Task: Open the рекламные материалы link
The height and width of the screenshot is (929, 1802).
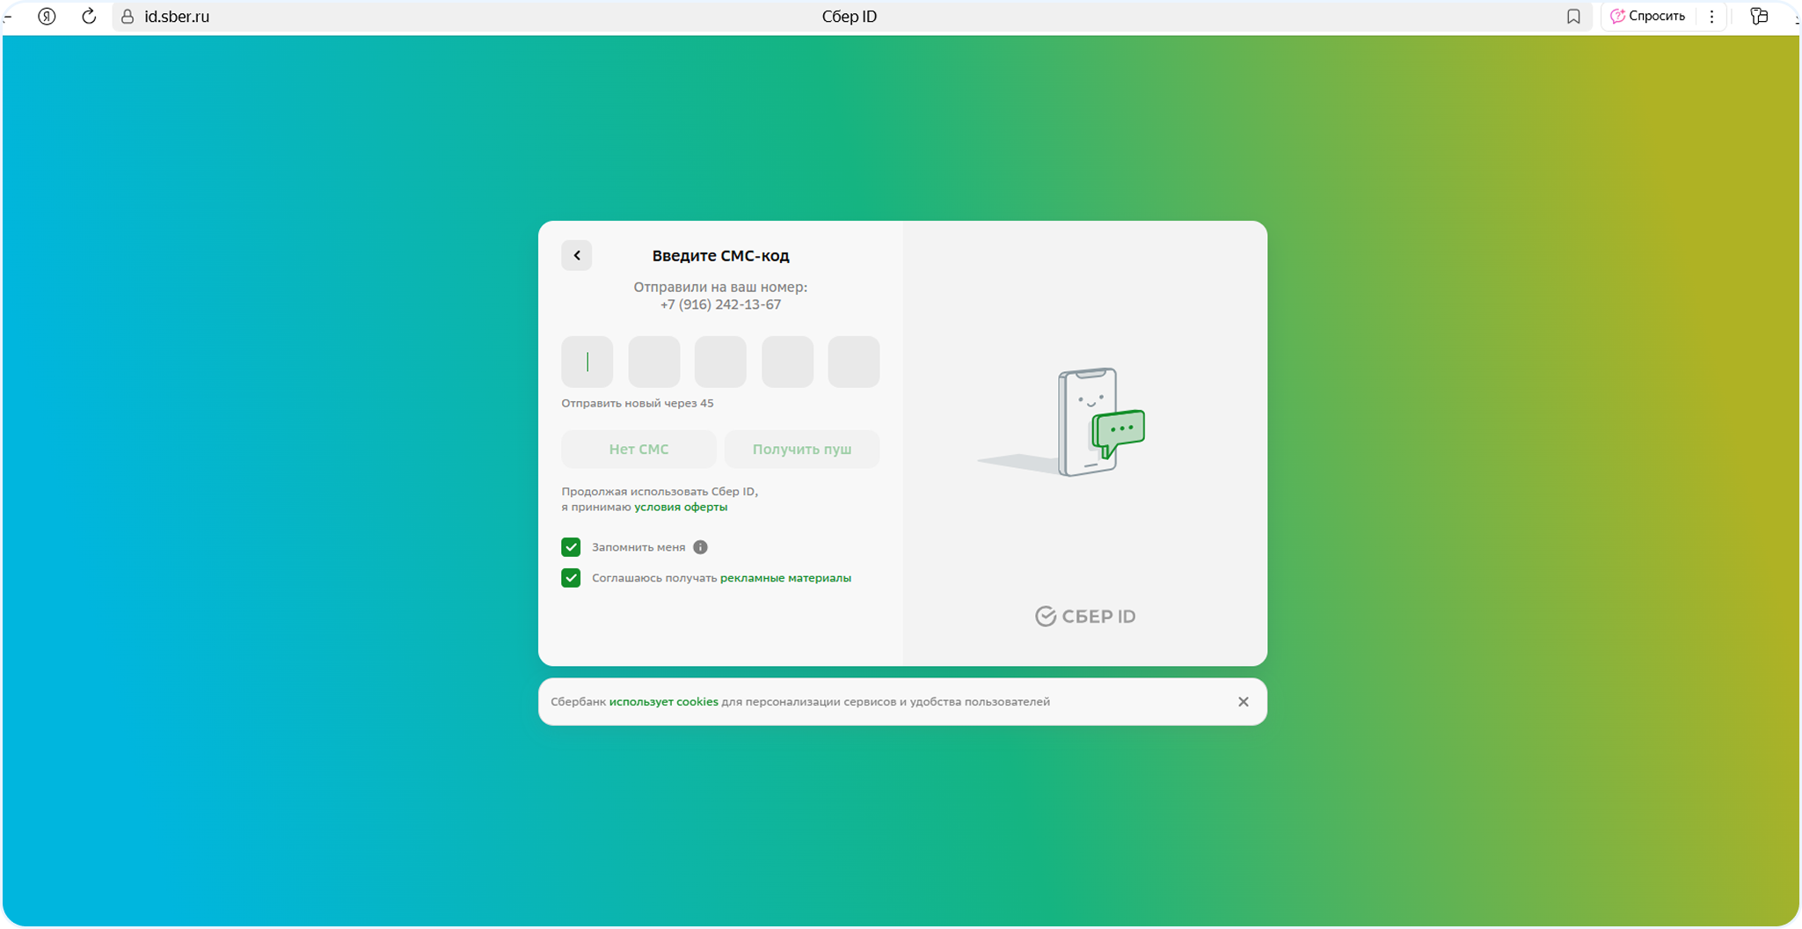Action: 785,578
